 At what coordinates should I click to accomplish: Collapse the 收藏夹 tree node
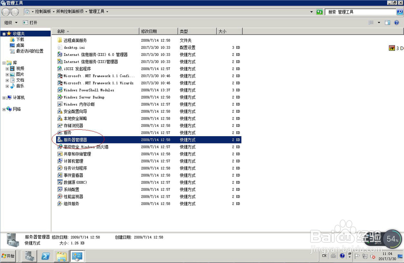tap(4, 34)
